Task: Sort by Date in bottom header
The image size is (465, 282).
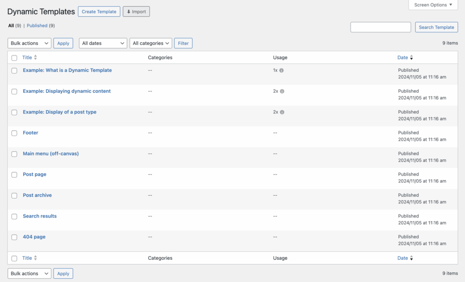Action: tap(402, 258)
